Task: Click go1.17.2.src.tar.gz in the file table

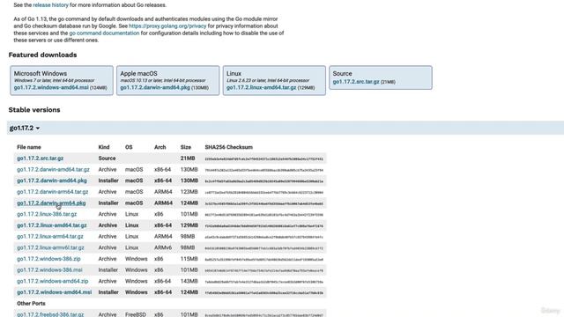Action: pyautogui.click(x=41, y=158)
